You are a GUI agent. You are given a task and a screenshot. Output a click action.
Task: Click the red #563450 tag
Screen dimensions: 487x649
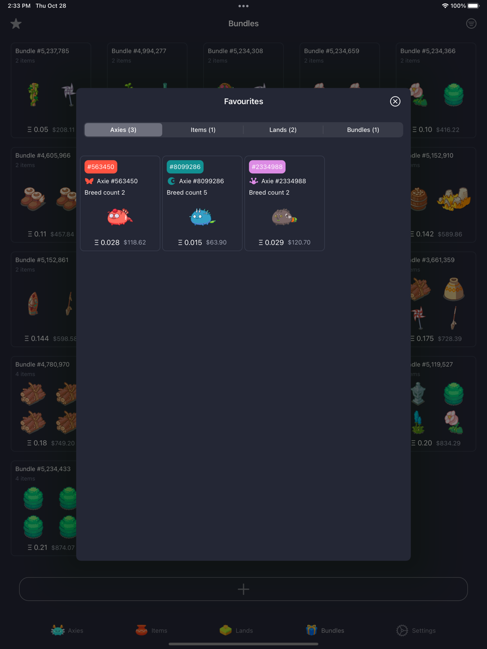coord(101,167)
